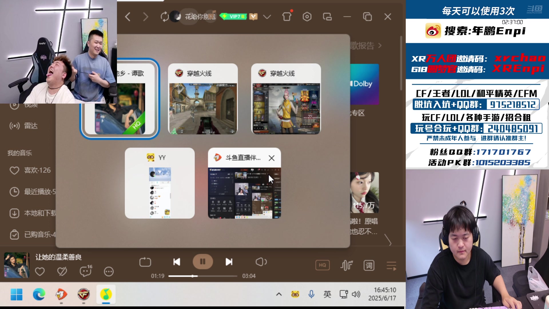549x309 pixels.
Task: Open network status tray icon
Action: (343, 294)
